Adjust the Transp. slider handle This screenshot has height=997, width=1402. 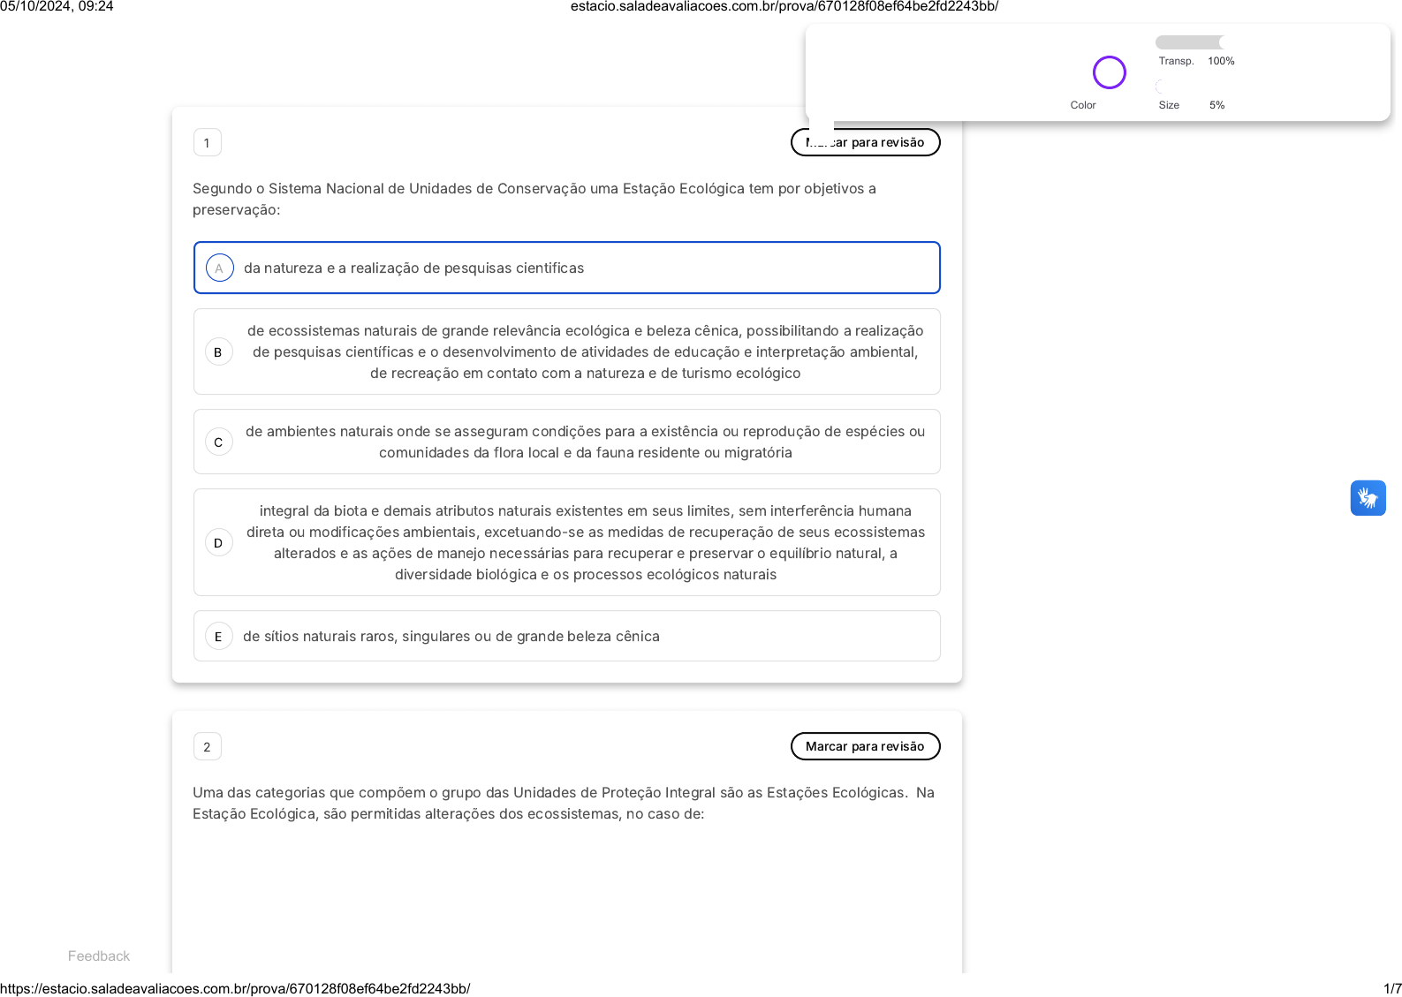click(1223, 42)
